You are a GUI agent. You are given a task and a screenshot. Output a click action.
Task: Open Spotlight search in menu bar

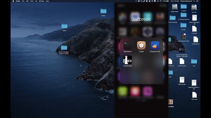[194, 1]
